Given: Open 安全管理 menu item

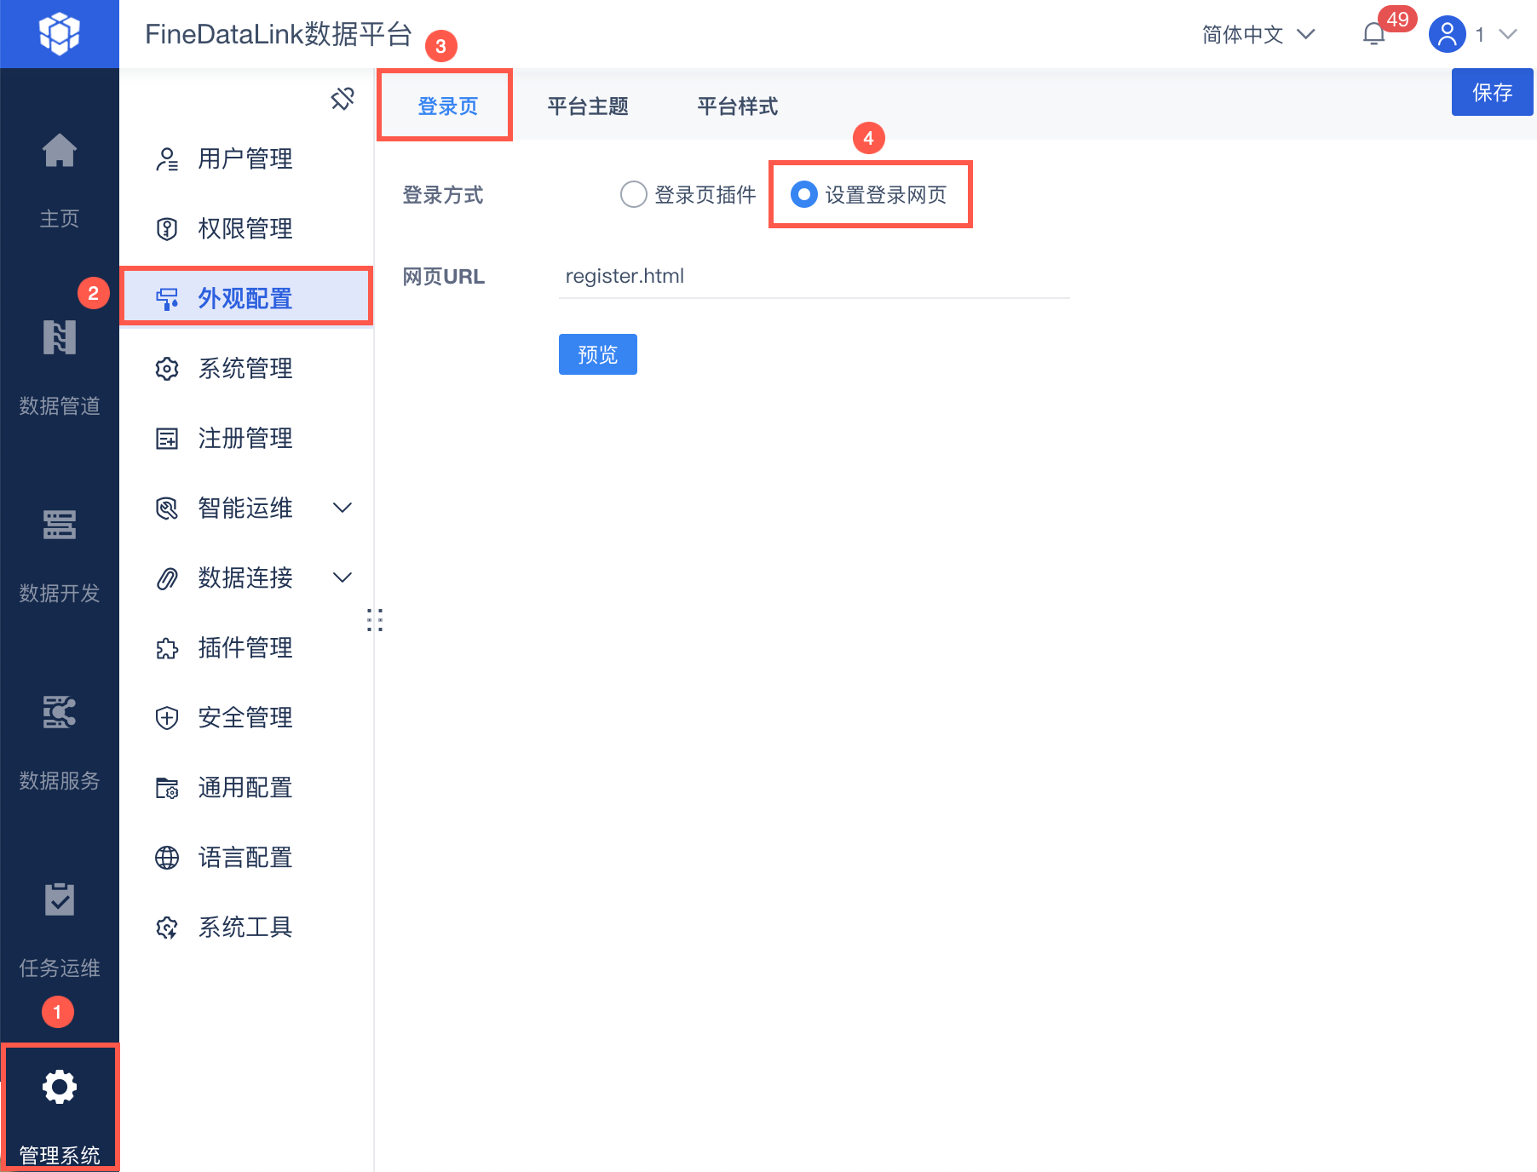Looking at the screenshot, I should (245, 718).
